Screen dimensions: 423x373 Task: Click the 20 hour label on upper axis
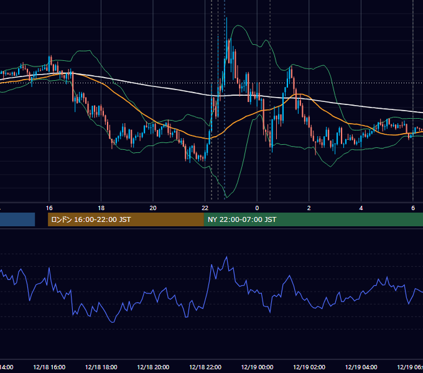pyautogui.click(x=153, y=208)
